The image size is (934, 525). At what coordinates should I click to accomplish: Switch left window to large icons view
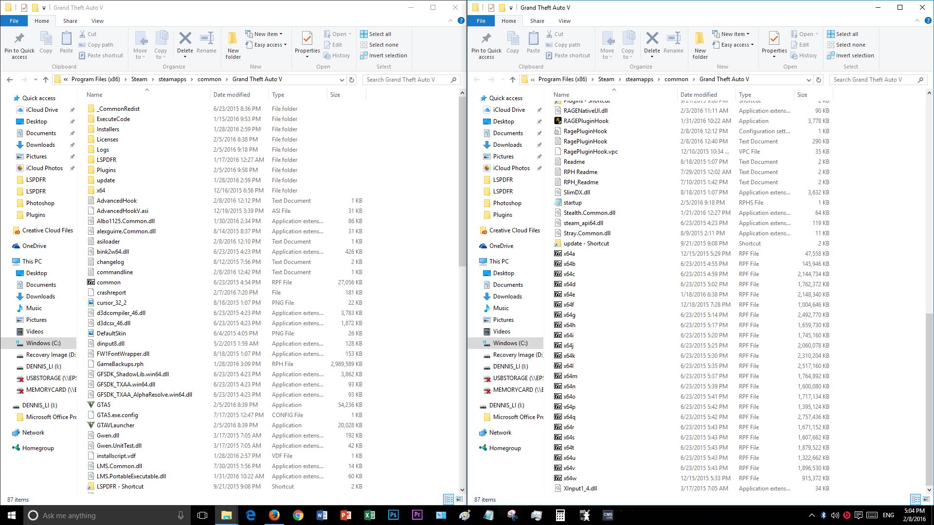459,499
